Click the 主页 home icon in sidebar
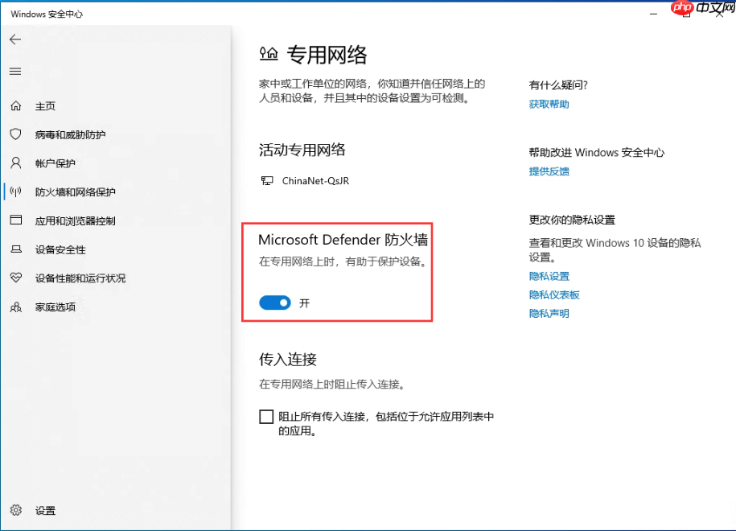The width and height of the screenshot is (736, 531). (16, 105)
